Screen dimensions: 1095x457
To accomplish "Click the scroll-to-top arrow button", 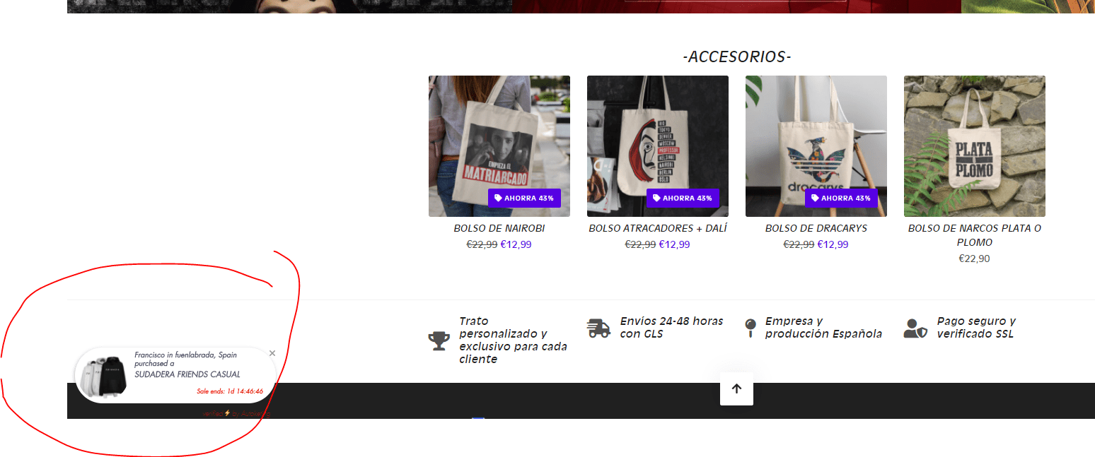I will [x=736, y=388].
